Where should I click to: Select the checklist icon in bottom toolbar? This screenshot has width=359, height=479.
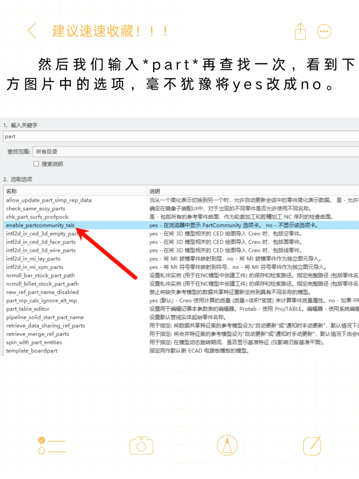coord(52,445)
